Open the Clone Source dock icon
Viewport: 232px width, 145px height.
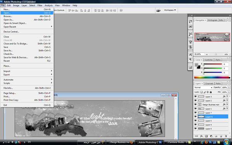point(190,47)
